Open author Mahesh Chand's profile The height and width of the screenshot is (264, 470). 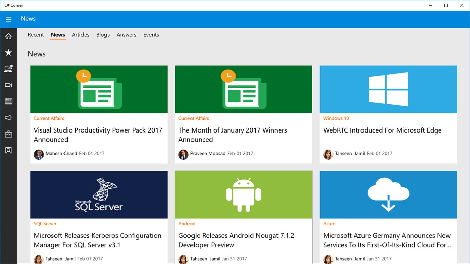pos(61,153)
